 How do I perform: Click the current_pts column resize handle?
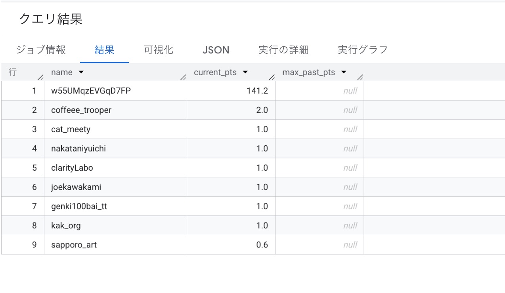pos(272,77)
